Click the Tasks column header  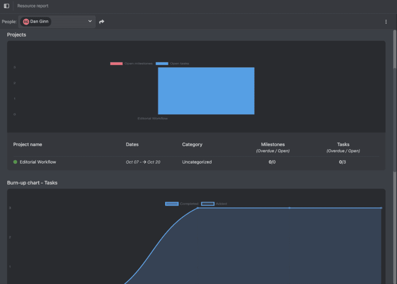(x=343, y=145)
